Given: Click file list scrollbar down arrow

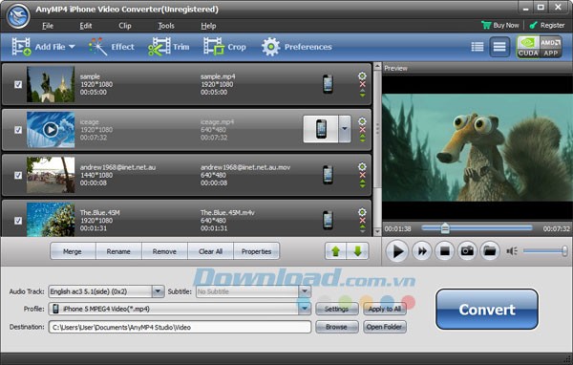Looking at the screenshot, I should [x=377, y=231].
